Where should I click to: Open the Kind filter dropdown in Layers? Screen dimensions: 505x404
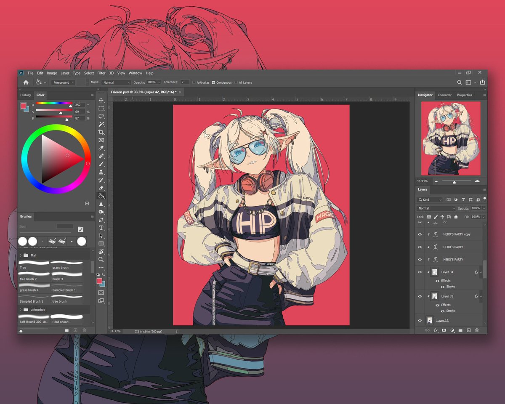point(430,200)
